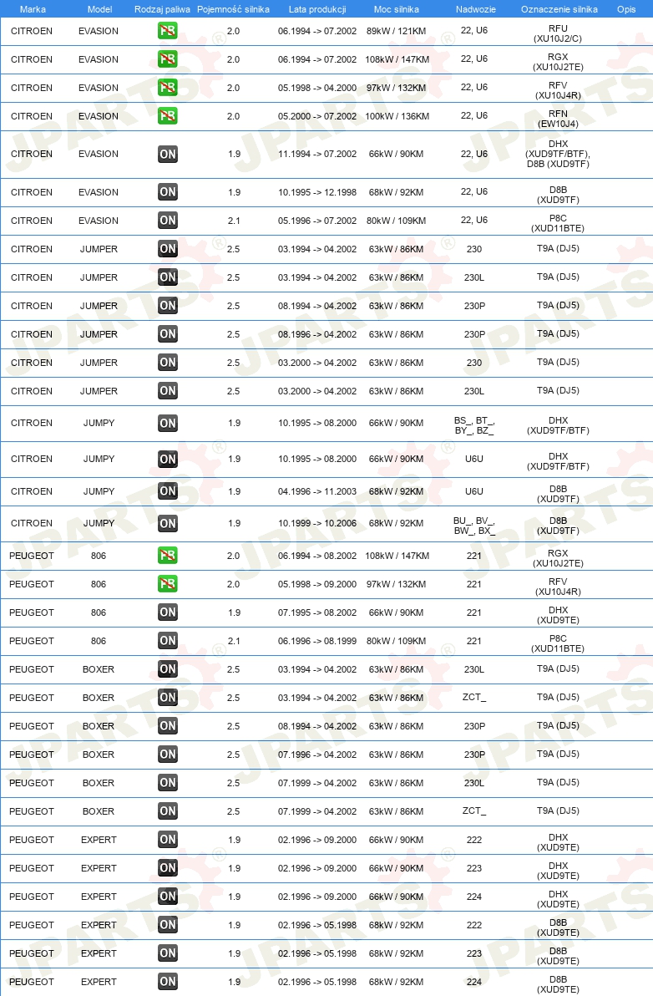Click the Marka column header
The image size is (653, 996).
pyautogui.click(x=33, y=9)
